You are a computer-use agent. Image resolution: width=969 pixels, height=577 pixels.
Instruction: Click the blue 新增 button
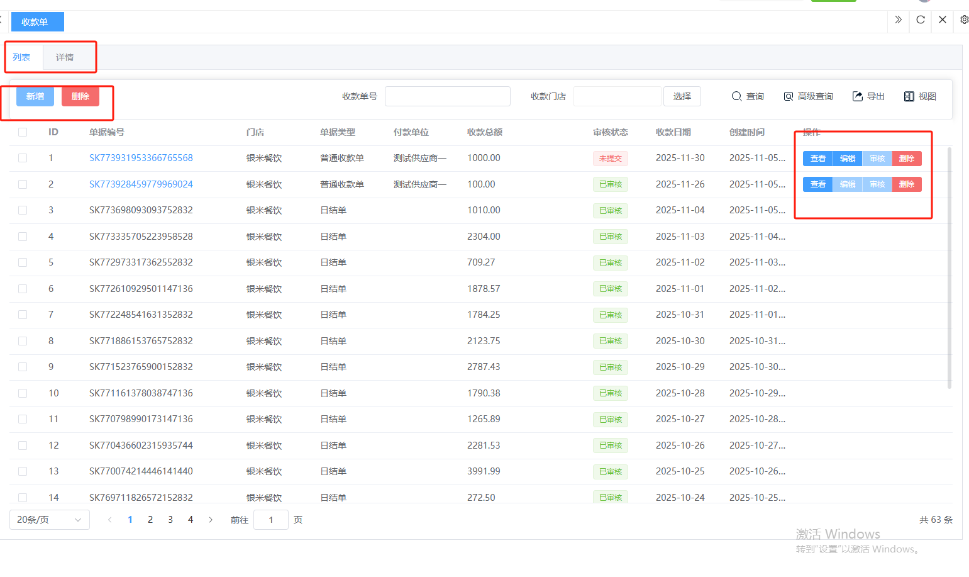pos(35,96)
